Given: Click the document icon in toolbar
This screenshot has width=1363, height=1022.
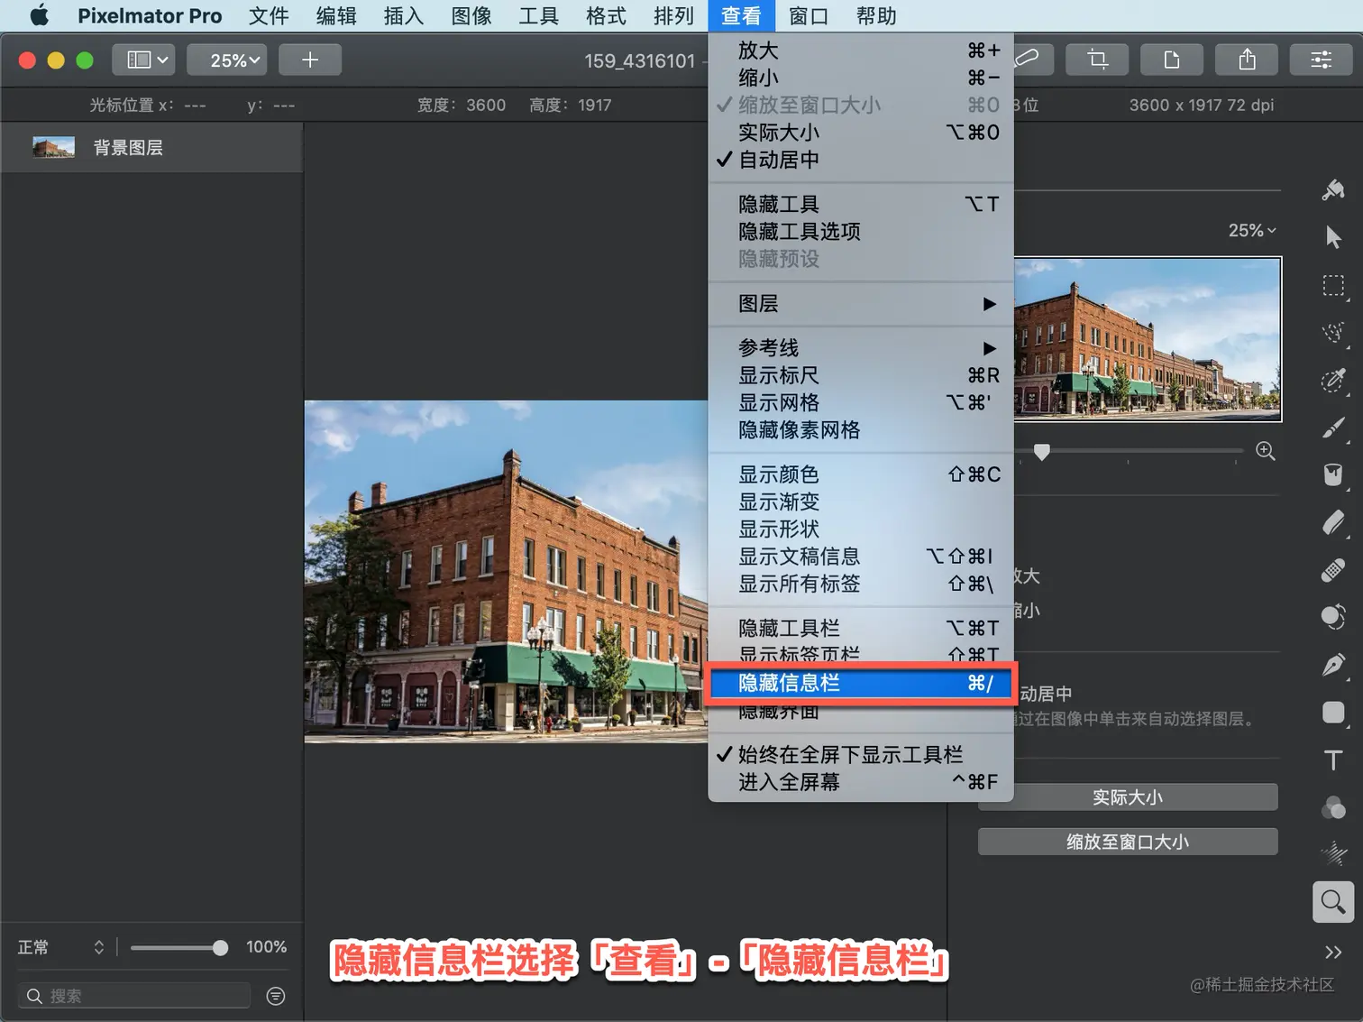Looking at the screenshot, I should pos(1172,60).
